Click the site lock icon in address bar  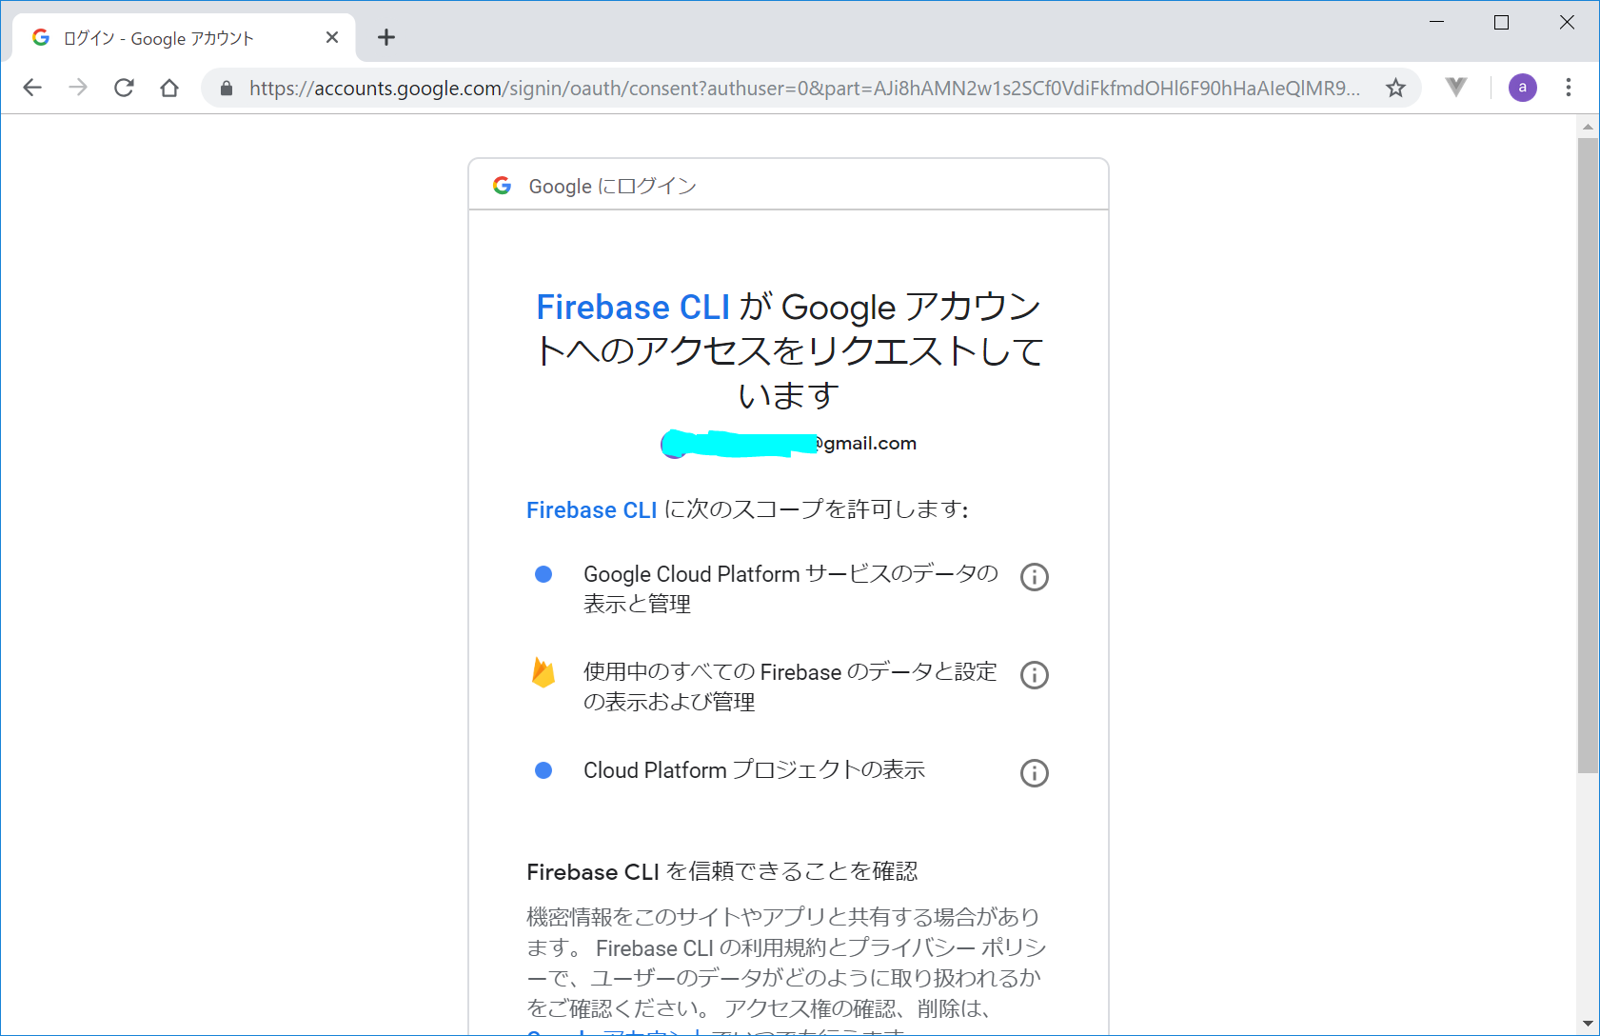point(227,88)
